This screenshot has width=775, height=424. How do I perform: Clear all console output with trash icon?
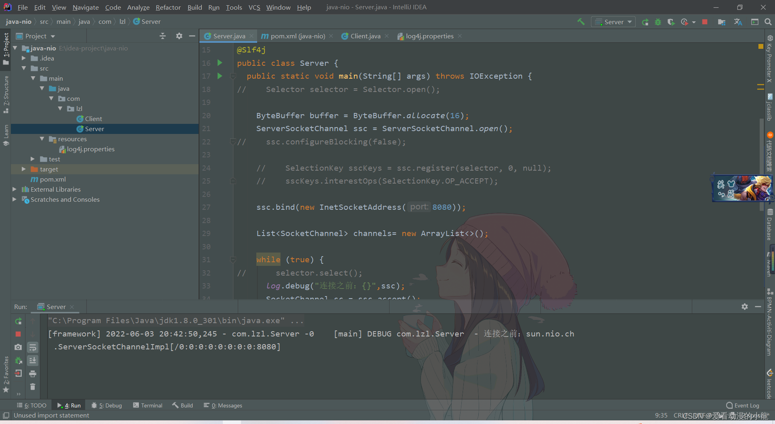click(33, 387)
